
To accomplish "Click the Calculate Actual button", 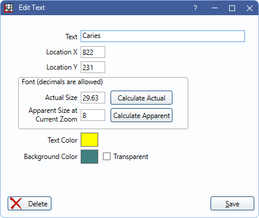I will (141, 98).
